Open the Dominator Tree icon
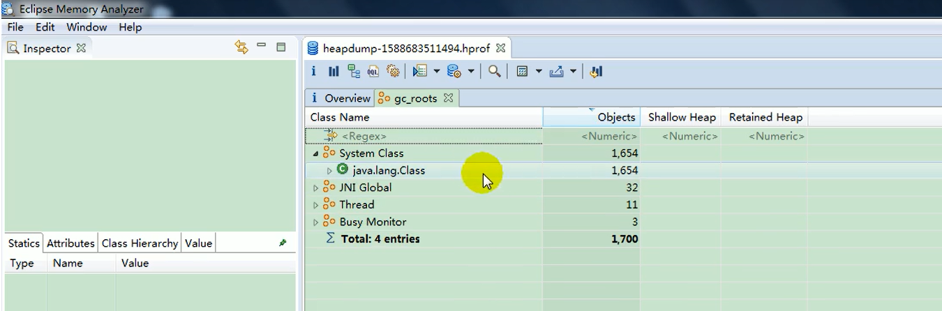The height and width of the screenshot is (311, 942). coord(354,71)
